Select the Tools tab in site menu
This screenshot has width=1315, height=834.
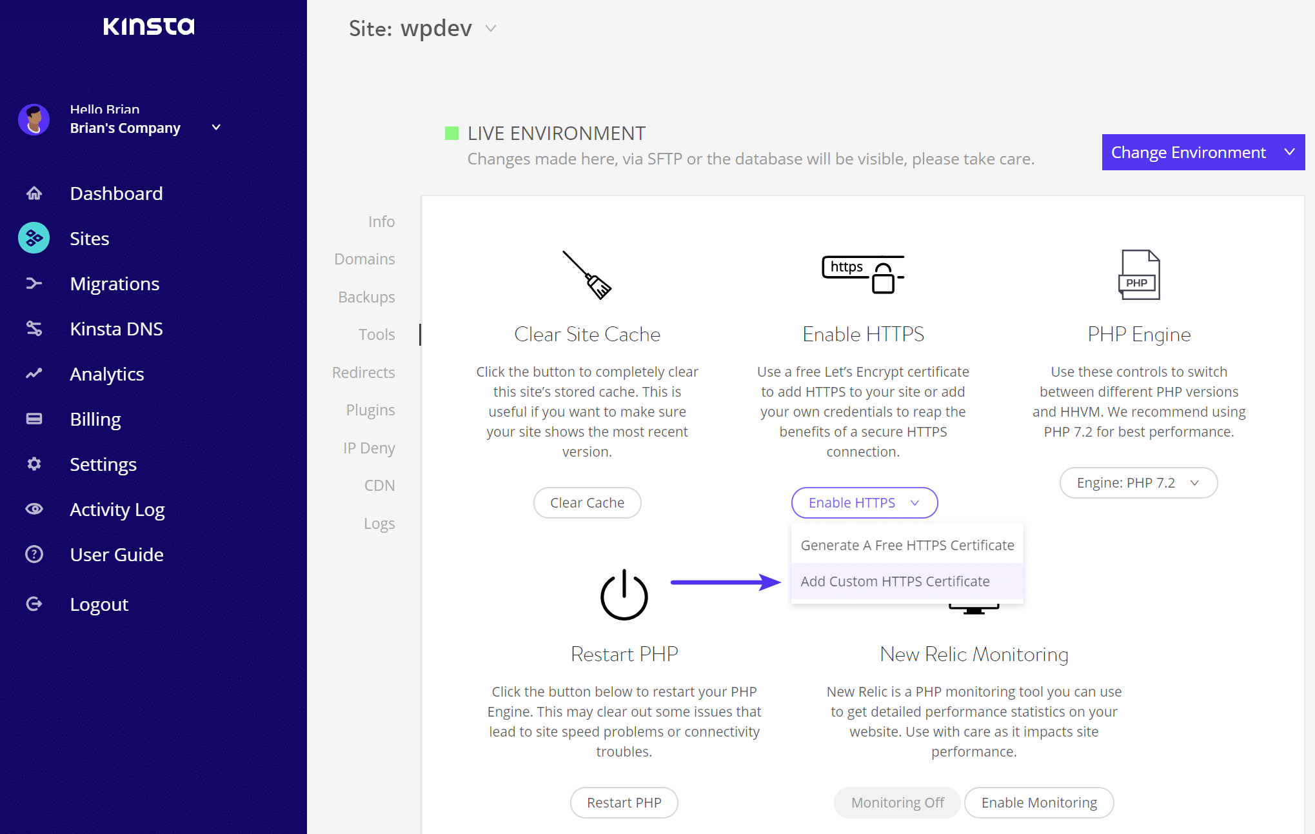pyautogui.click(x=378, y=333)
